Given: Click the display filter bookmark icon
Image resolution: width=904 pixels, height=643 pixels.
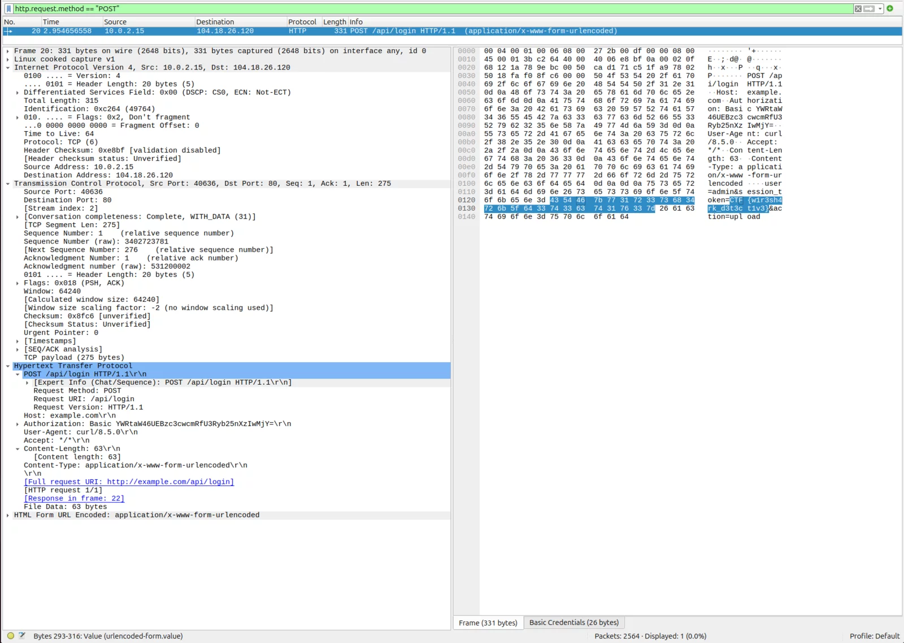Looking at the screenshot, I should point(8,8).
